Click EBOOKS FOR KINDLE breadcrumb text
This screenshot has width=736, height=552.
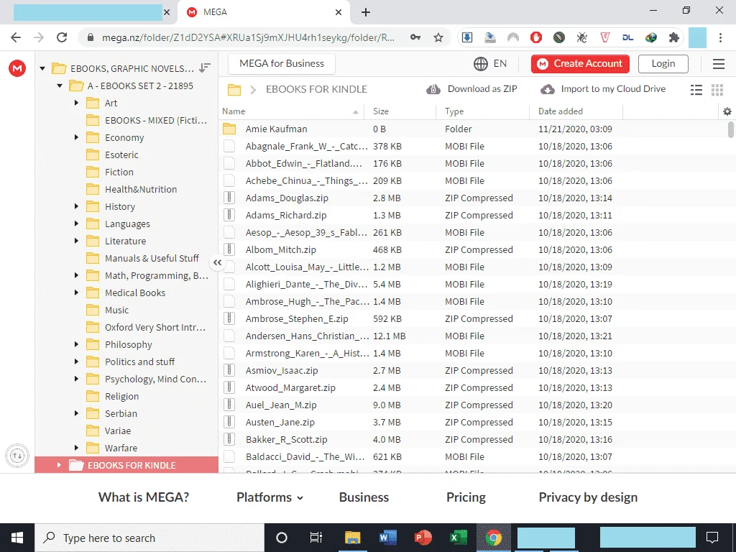[316, 89]
